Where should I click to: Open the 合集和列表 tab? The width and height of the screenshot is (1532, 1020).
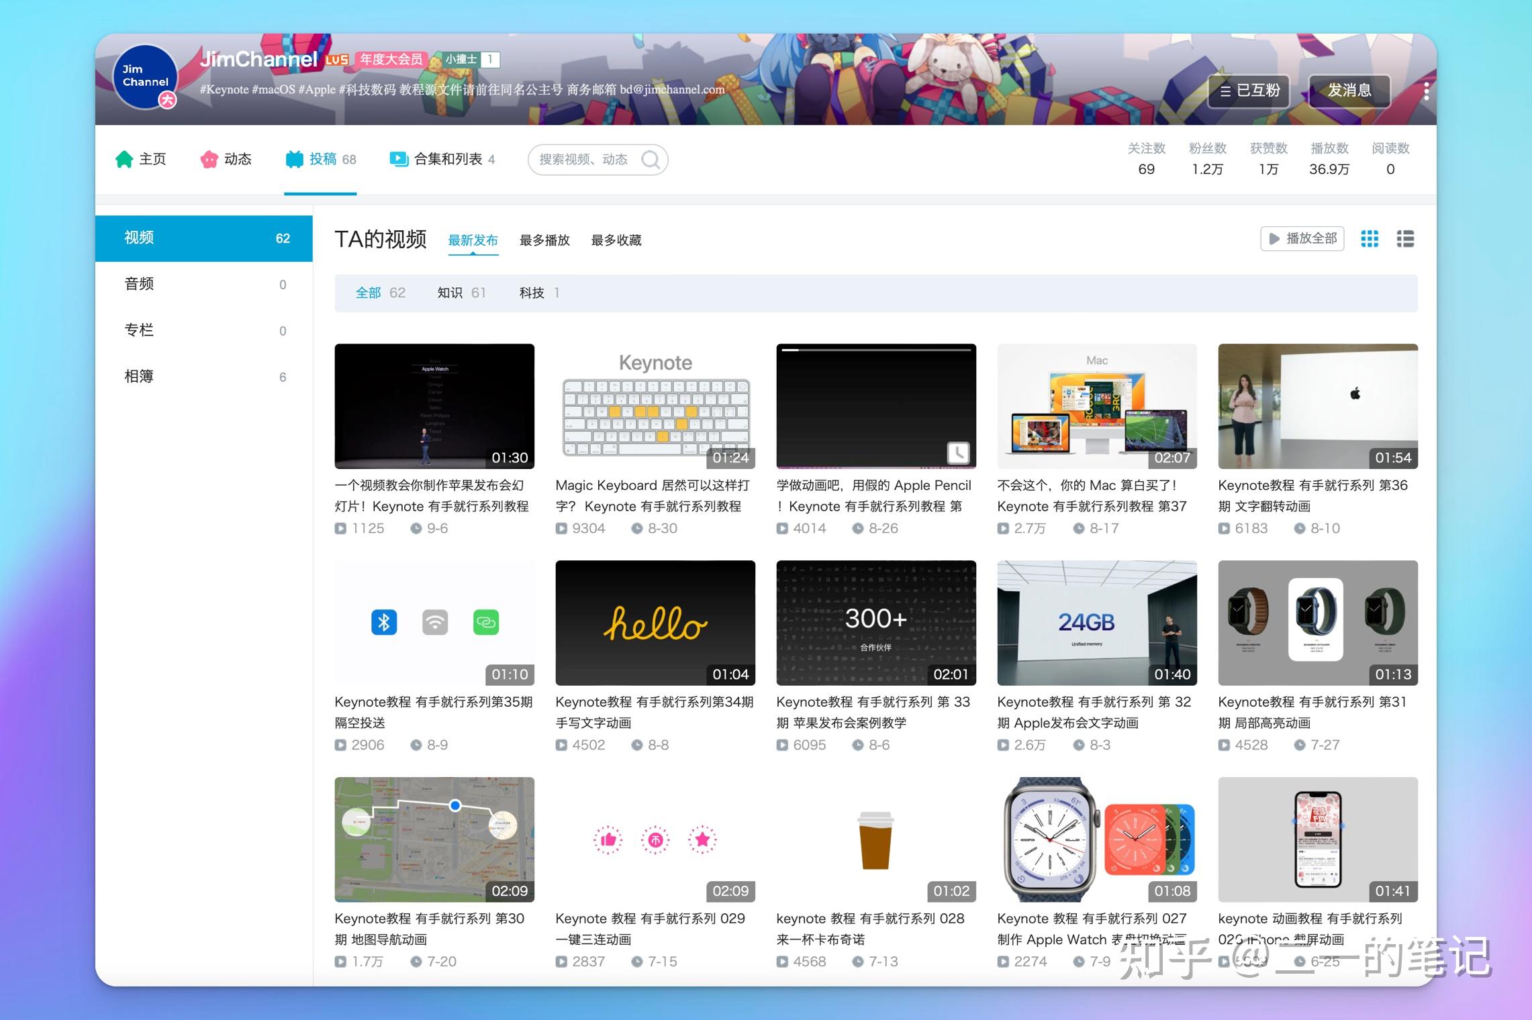click(442, 159)
